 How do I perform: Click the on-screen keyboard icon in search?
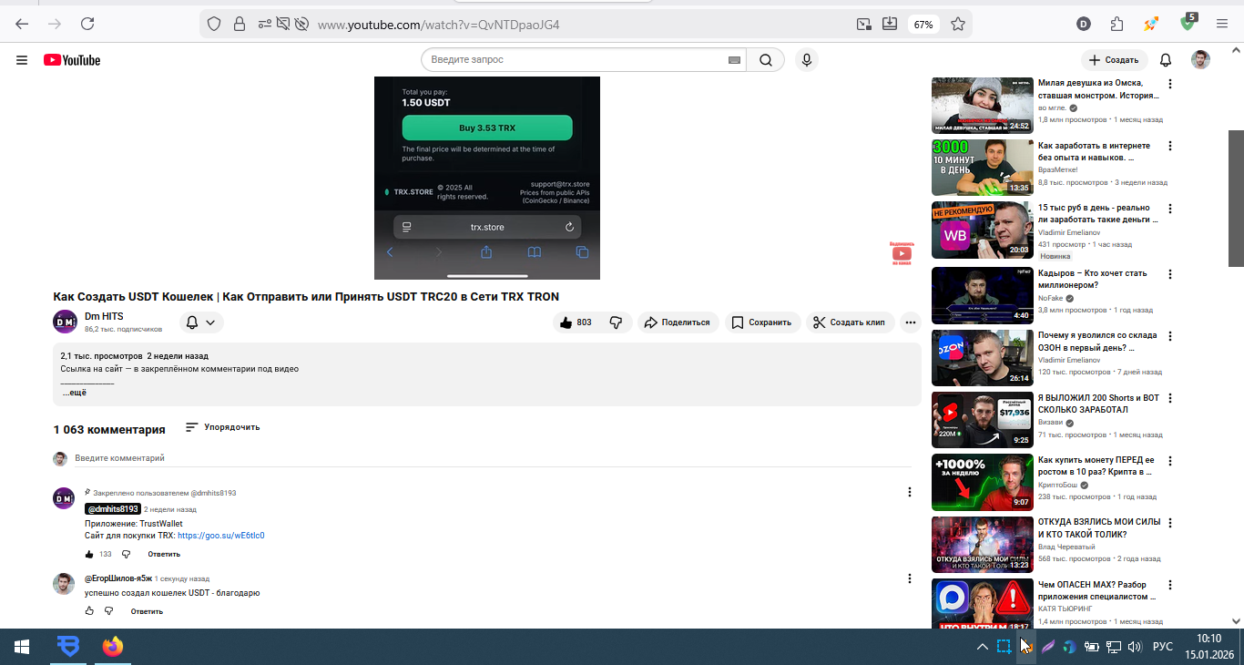734,60
